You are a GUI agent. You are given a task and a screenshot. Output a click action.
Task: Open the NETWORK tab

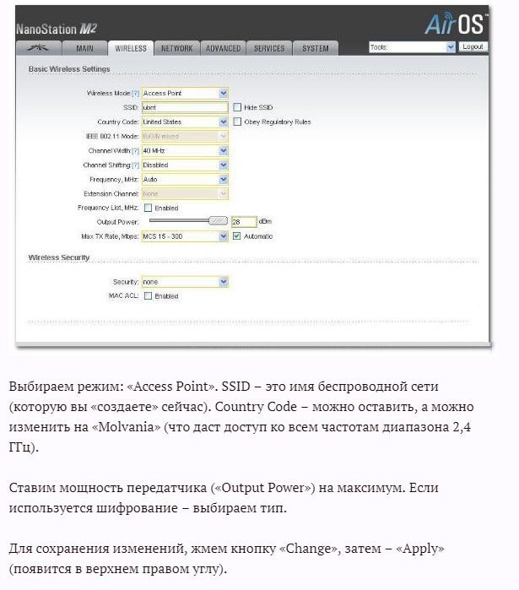[x=176, y=48]
